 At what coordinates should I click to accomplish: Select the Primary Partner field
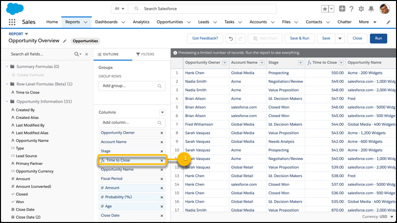(29, 164)
